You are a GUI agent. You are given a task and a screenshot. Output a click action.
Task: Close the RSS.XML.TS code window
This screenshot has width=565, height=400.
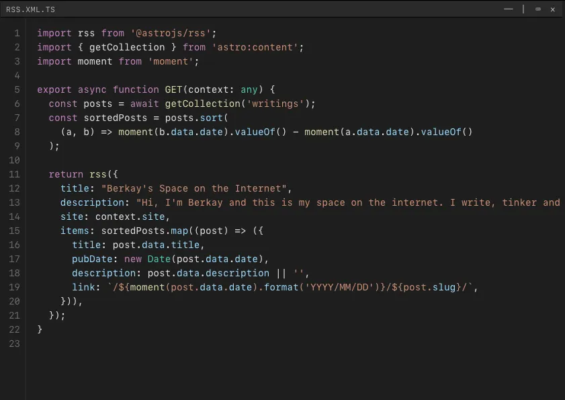(553, 9)
